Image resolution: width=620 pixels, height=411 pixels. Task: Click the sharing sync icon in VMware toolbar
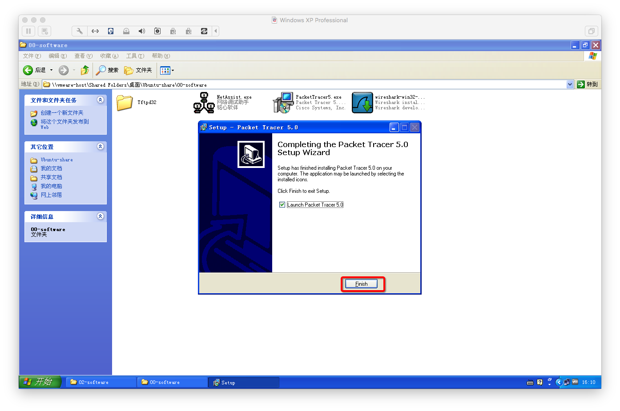(204, 31)
